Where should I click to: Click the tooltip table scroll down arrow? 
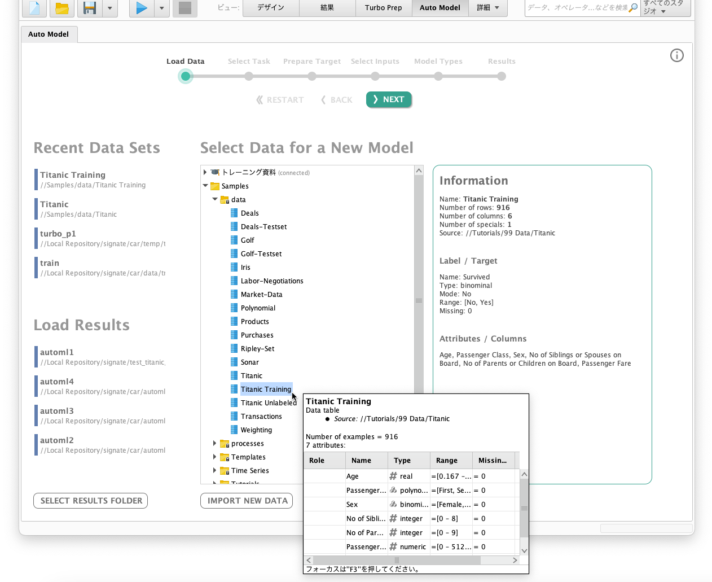point(524,551)
